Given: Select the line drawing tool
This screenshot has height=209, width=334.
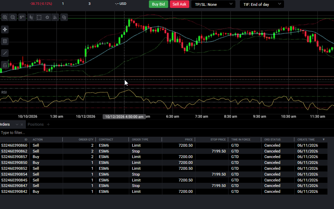Looking at the screenshot, I should coord(5,53).
